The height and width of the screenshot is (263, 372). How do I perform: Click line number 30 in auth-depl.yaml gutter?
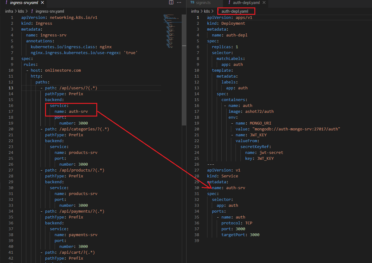[x=197, y=188]
